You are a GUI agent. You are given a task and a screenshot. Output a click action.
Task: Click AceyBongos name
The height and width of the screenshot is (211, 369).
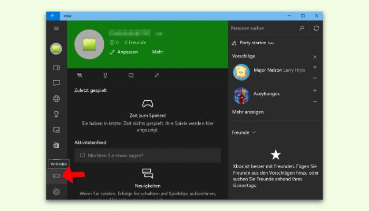266,94
